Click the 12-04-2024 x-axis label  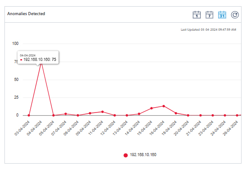click(x=108, y=128)
